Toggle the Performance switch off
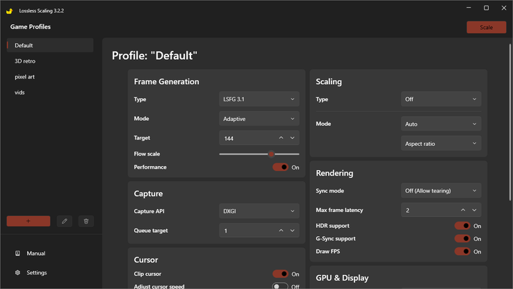The height and width of the screenshot is (289, 513). coord(280,167)
